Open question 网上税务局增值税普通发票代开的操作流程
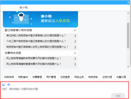This screenshot has height=99, width=131. point(33,64)
